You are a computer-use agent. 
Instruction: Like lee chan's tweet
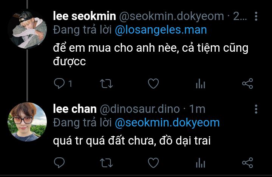(153, 163)
